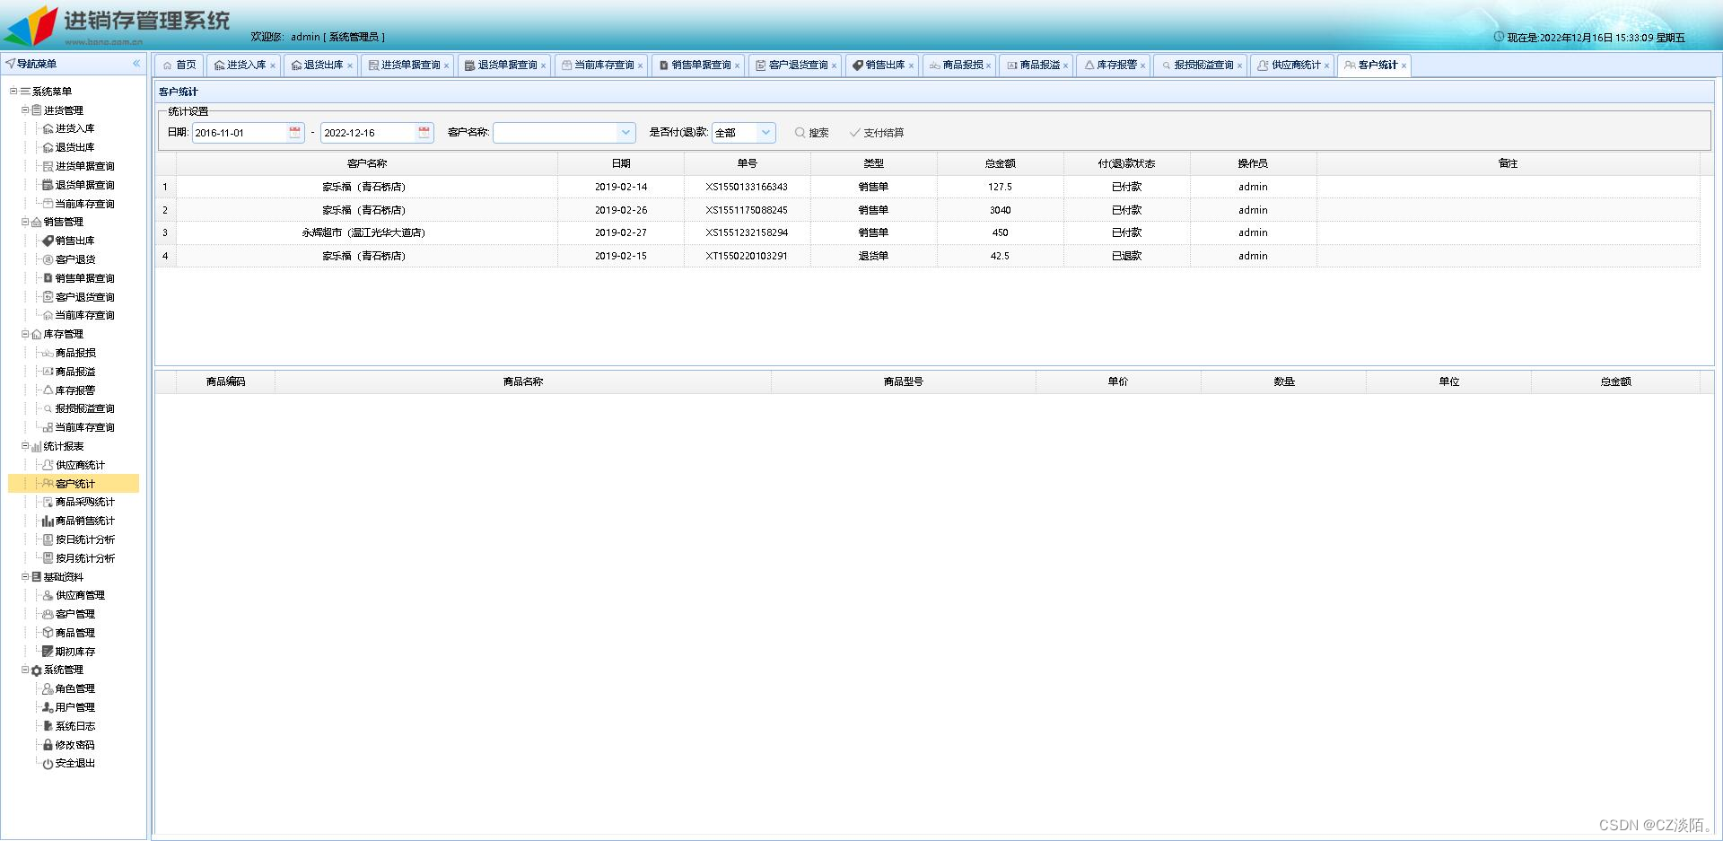Switch to 首页 tab
The width and height of the screenshot is (1723, 841).
(x=179, y=66)
